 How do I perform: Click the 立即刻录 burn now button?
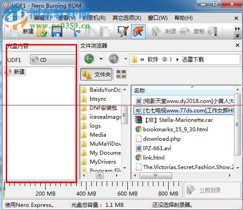[213, 190]
